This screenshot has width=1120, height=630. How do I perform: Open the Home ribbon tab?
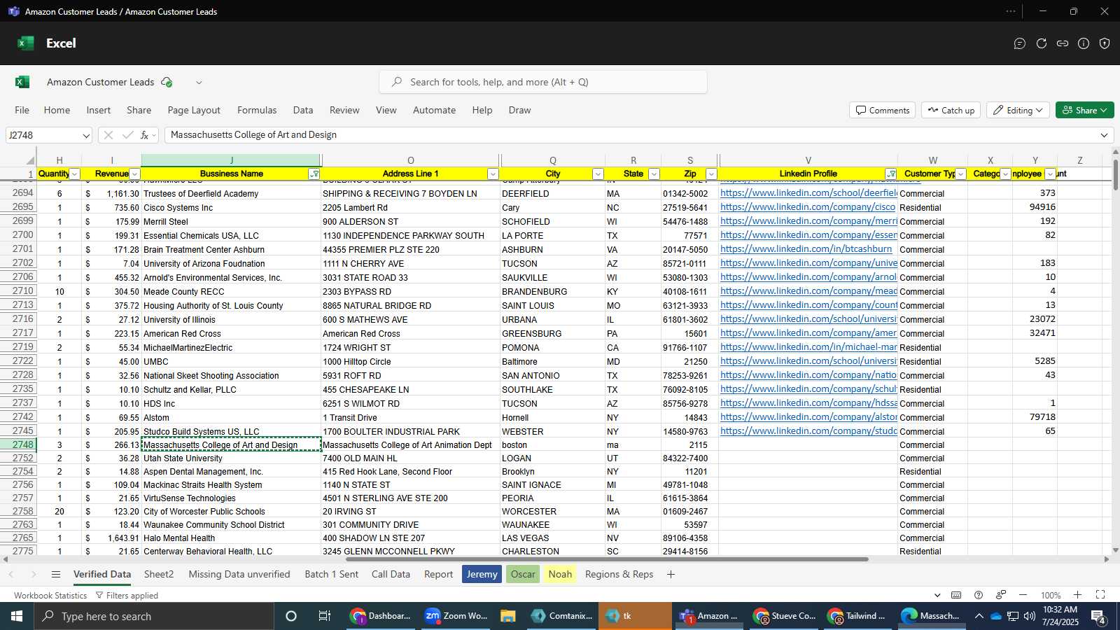click(57, 110)
